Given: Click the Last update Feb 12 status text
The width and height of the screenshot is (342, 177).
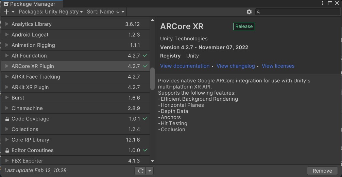Looking at the screenshot, I should tap(35, 171).
